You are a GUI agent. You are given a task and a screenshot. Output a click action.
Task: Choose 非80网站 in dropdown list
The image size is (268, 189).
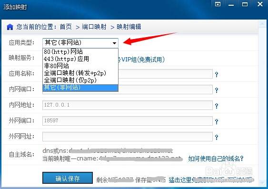(80, 66)
